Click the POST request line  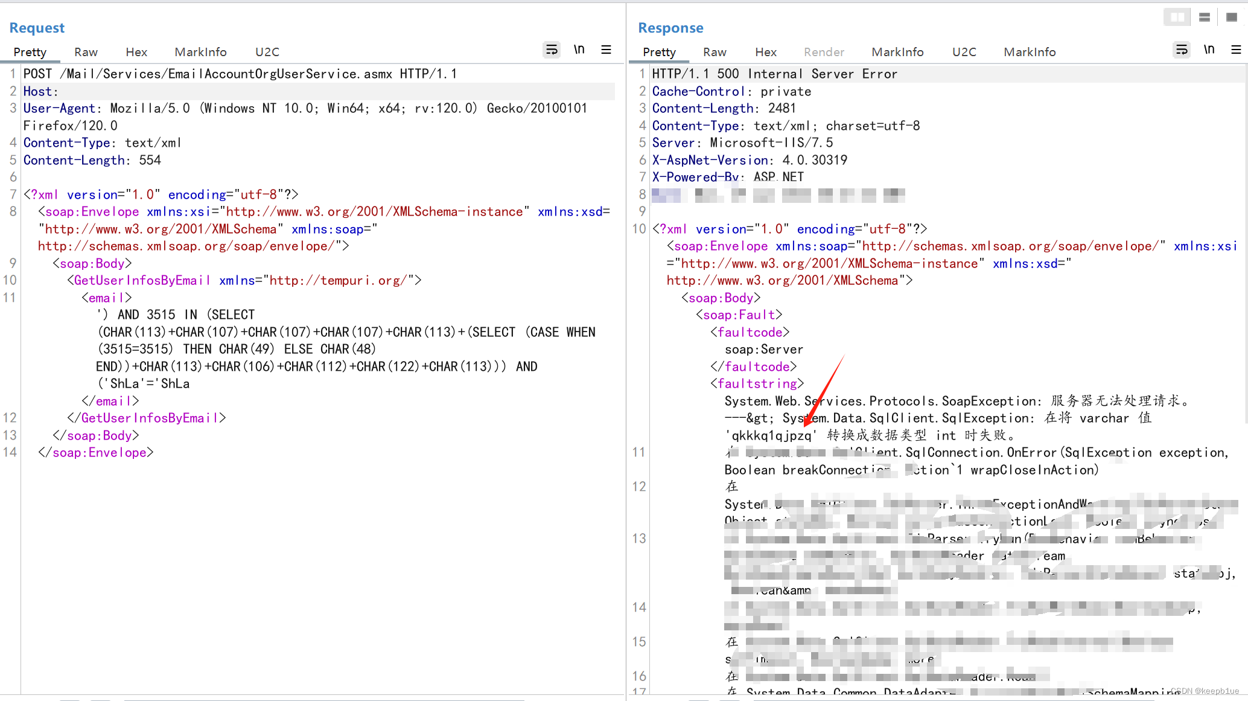tap(240, 74)
